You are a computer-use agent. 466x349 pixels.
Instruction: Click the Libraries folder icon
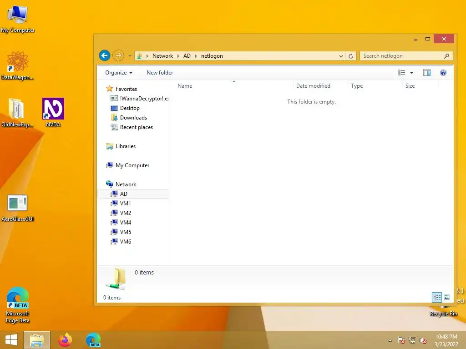coord(109,146)
